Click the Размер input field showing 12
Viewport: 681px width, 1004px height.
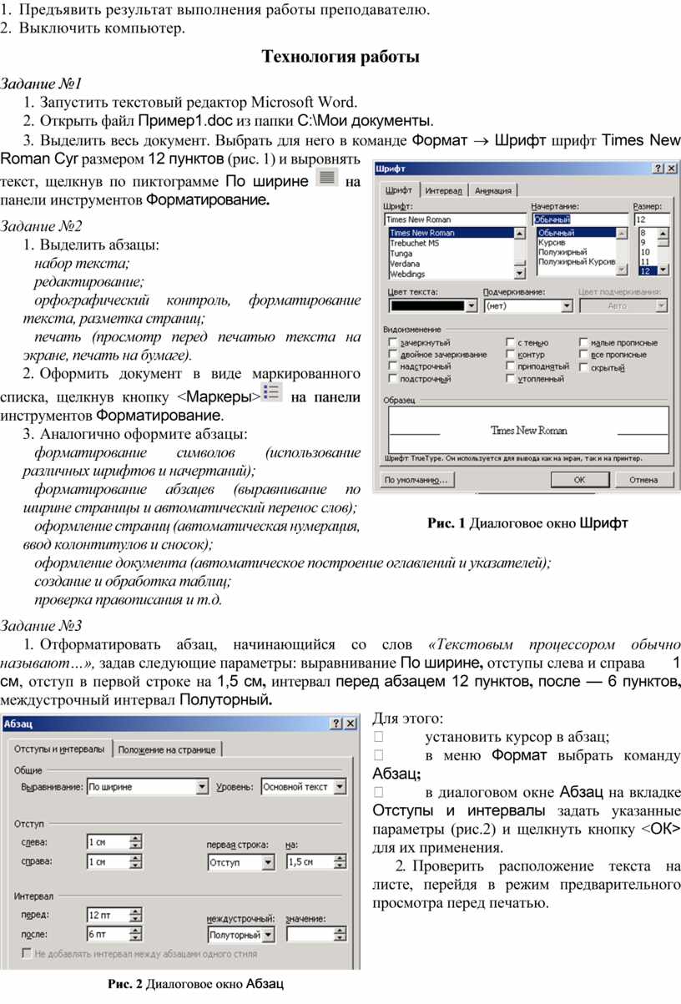651,219
